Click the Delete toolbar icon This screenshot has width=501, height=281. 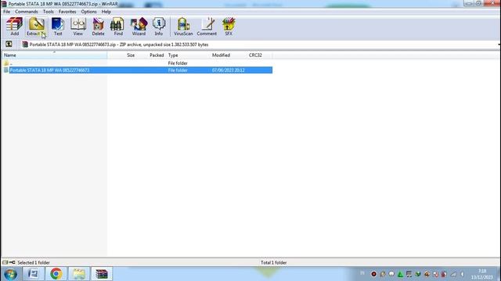[98, 27]
